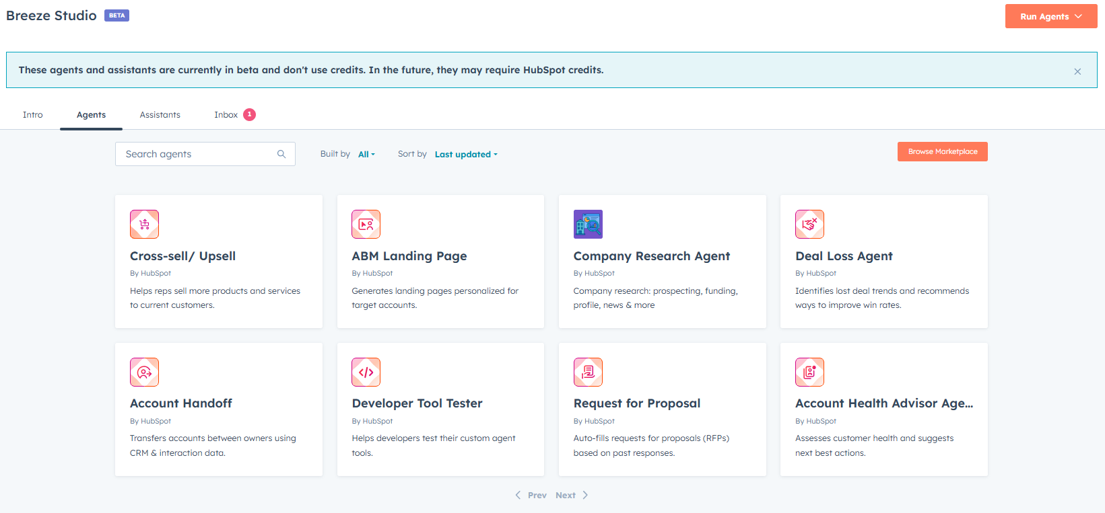Click the Account Health Advisor icon
This screenshot has width=1105, height=513.
point(809,372)
